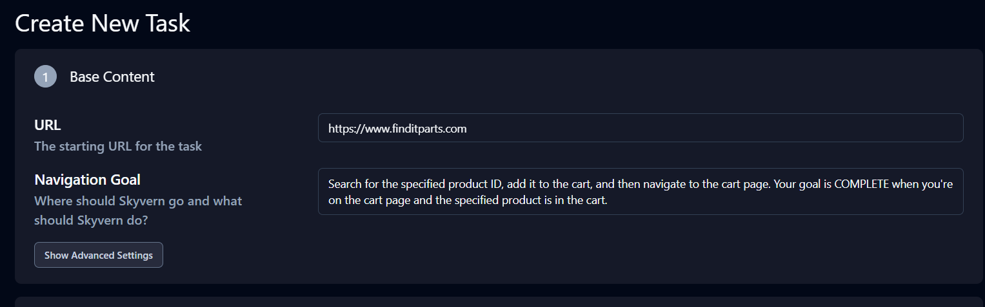Click the Create New Task page title
Image resolution: width=985 pixels, height=307 pixels.
103,24
